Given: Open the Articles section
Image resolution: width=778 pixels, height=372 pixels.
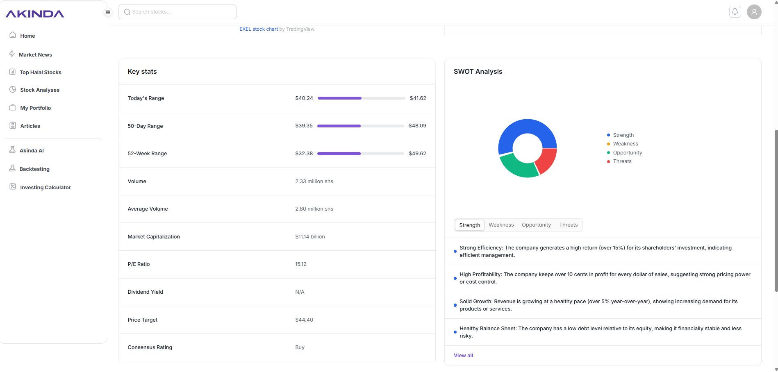Looking at the screenshot, I should (x=30, y=126).
